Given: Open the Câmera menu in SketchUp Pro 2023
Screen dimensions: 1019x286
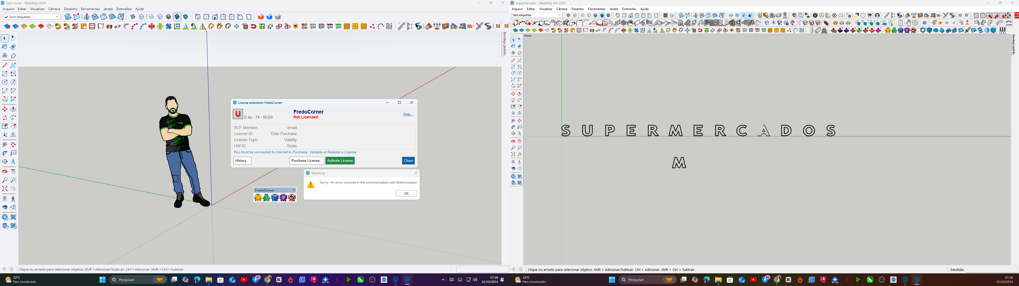Looking at the screenshot, I should 561,9.
